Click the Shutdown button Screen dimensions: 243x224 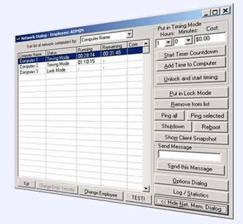[173, 126]
